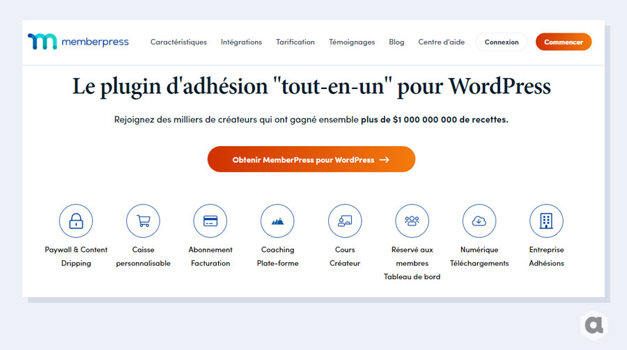This screenshot has height=350, width=627.
Task: View the Témoignages section
Action: (x=352, y=42)
